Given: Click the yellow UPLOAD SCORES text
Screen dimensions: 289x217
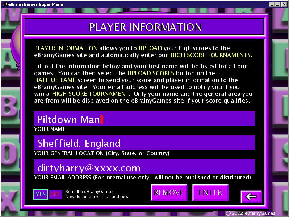Looking at the screenshot, I should click(151, 73).
